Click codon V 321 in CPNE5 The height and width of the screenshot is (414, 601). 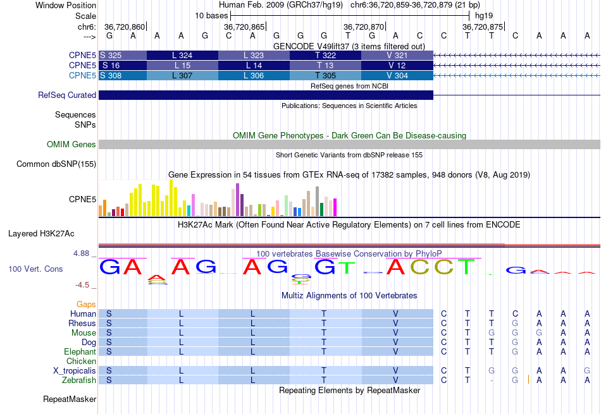point(397,55)
